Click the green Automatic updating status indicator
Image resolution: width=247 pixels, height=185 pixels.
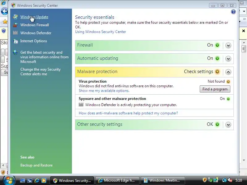217,58
